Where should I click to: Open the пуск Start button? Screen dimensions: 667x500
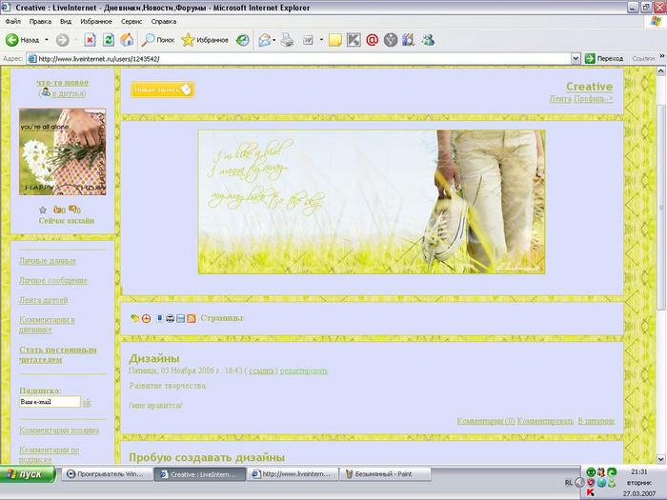tap(28, 474)
